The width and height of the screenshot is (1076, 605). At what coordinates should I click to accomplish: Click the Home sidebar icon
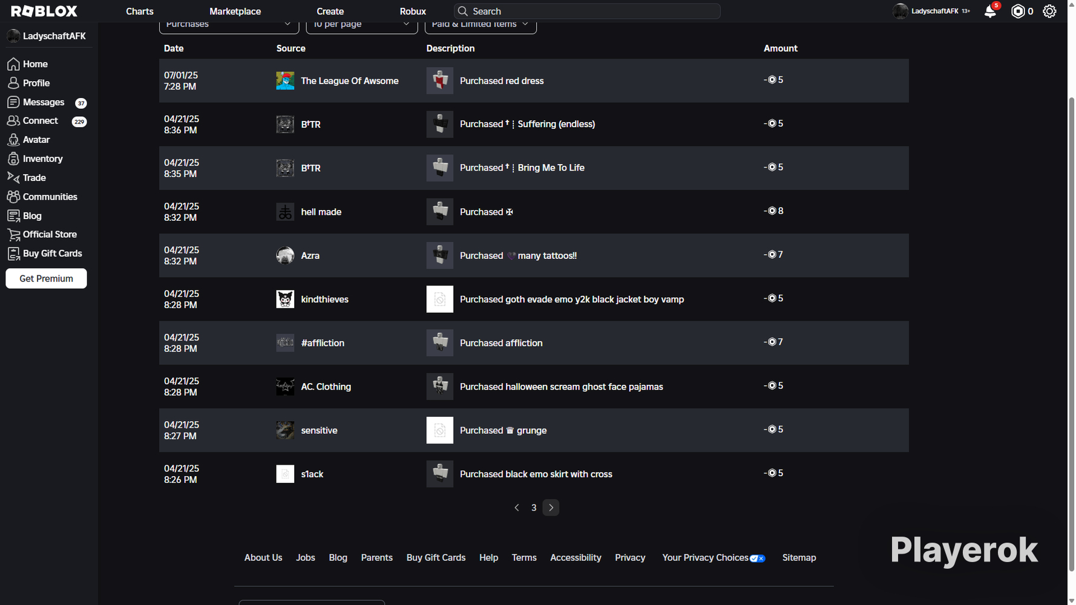point(13,64)
